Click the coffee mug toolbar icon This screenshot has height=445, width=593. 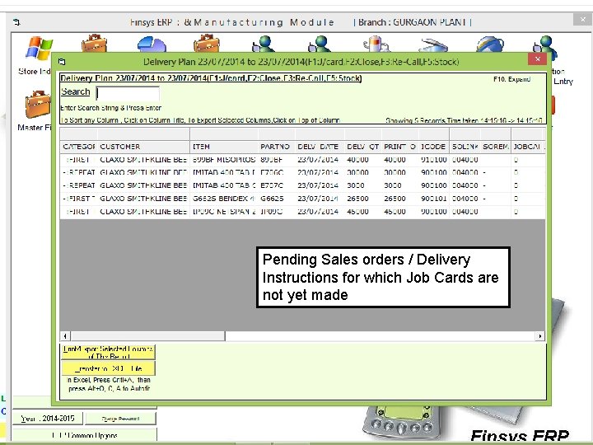tap(376, 44)
